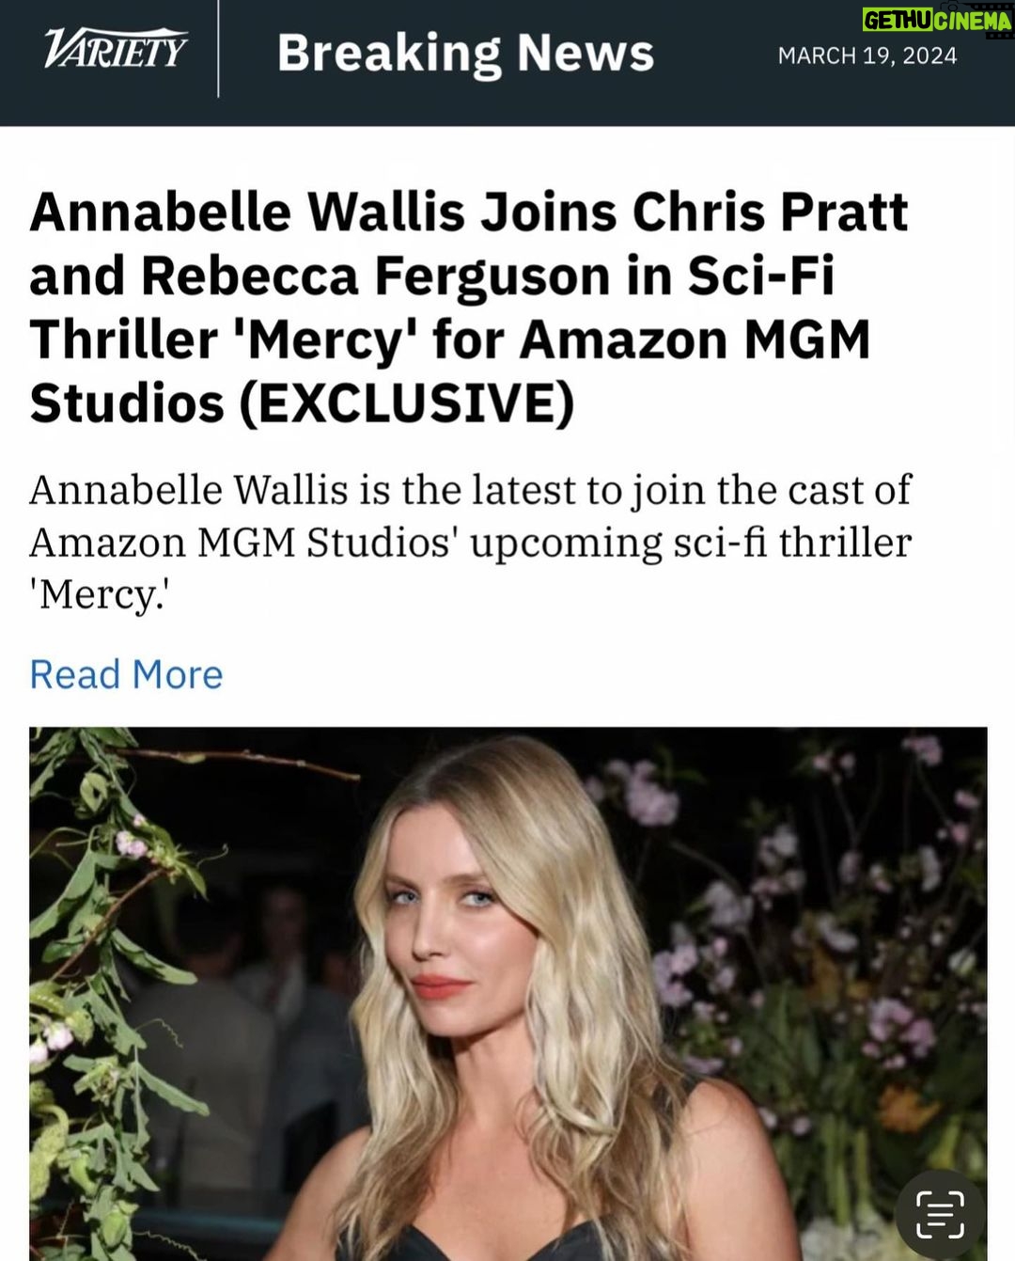This screenshot has height=1261, width=1015.
Task: Tap '(EXCLUSIVE)' tag in the headline
Action: tap(406, 402)
